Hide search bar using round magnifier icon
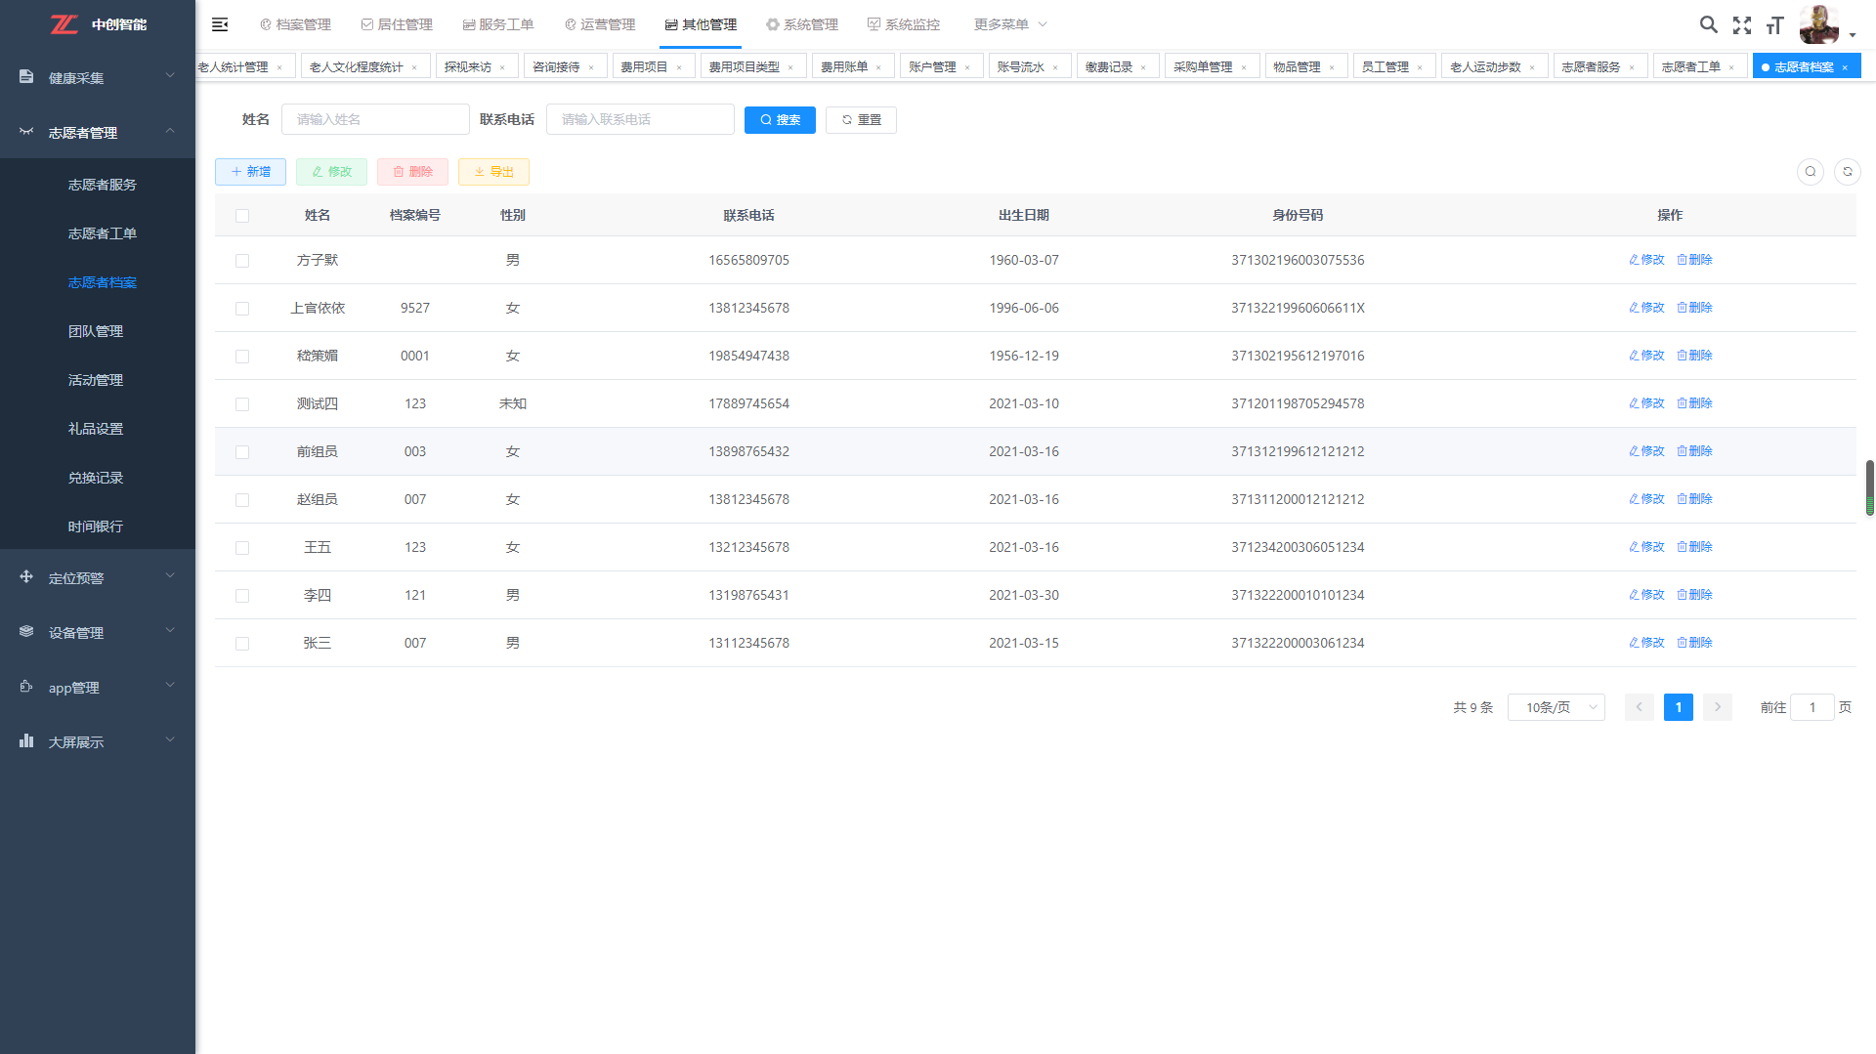 tap(1810, 172)
